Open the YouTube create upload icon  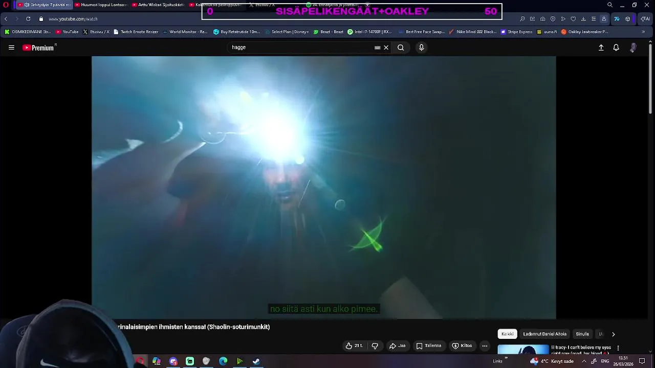(601, 48)
